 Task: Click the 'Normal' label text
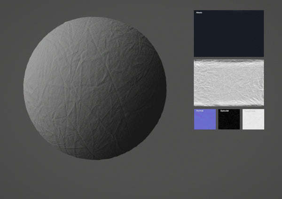[200, 111]
